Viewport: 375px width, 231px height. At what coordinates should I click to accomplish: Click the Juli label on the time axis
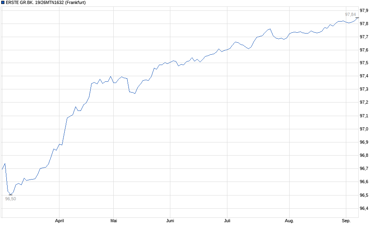(227, 221)
